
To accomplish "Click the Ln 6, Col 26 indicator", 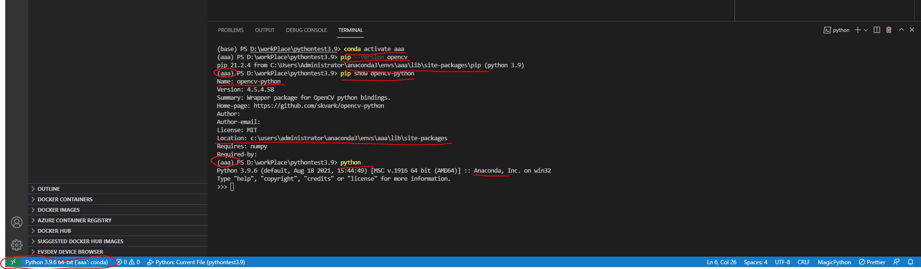I will pos(721,262).
